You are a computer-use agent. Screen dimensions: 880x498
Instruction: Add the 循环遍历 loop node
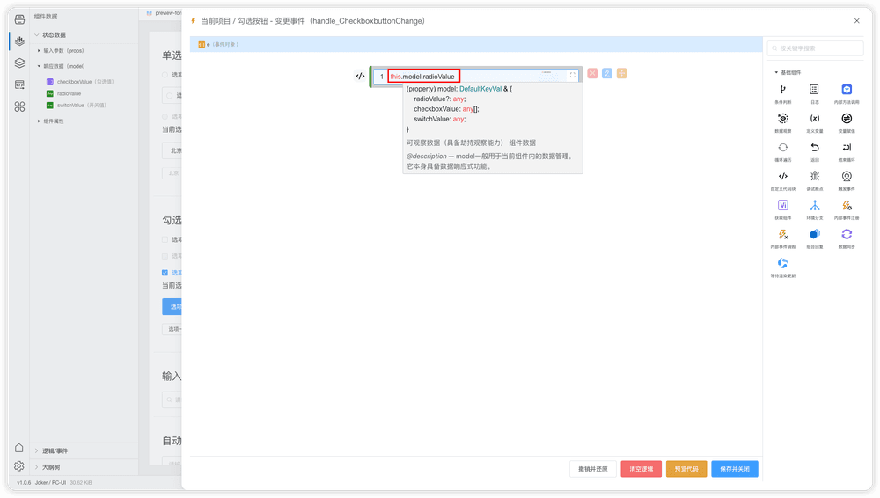point(782,151)
